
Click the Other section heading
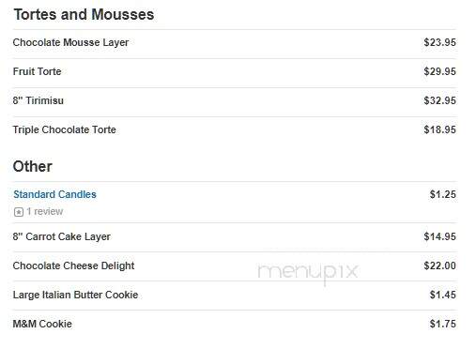33,166
